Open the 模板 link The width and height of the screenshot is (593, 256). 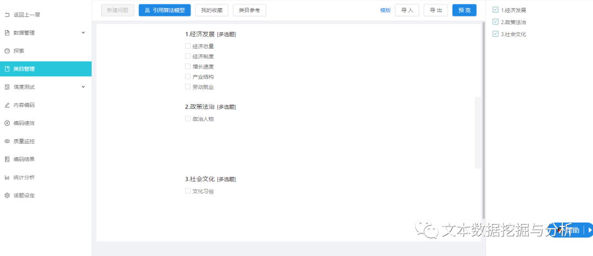[385, 10]
